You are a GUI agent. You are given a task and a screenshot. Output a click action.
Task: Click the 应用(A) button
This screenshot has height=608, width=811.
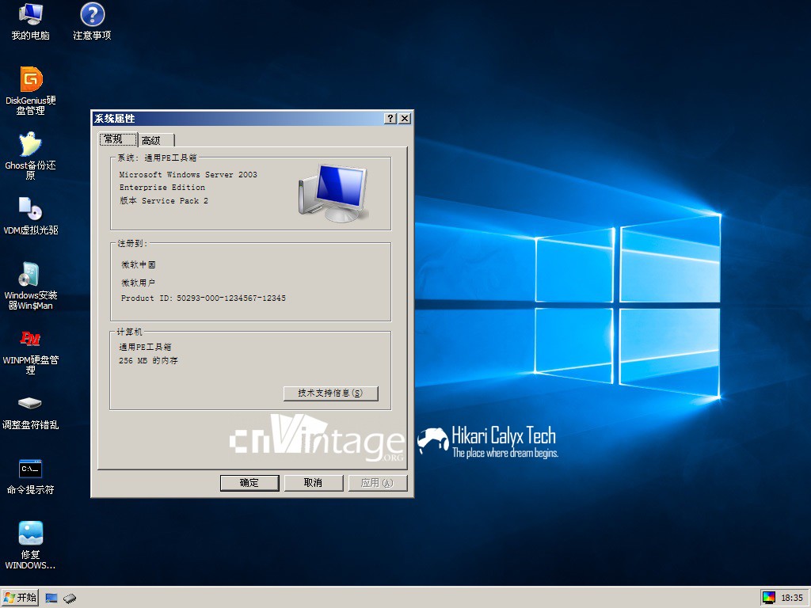(378, 483)
